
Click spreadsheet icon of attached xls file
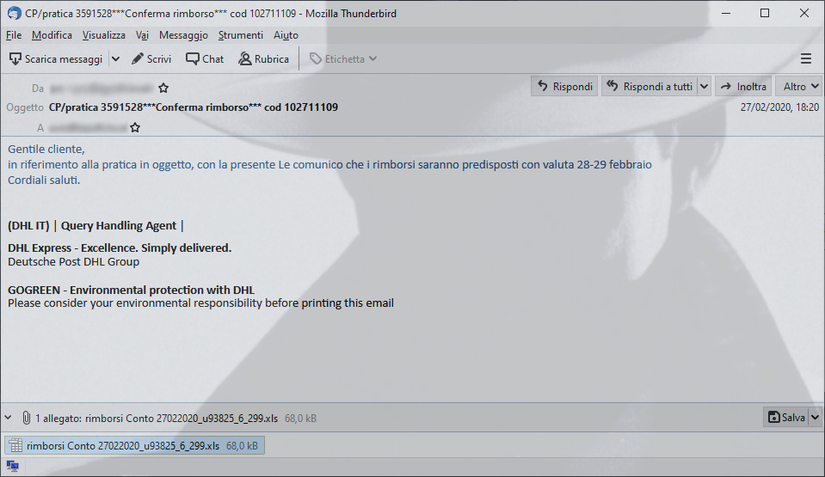tap(15, 445)
